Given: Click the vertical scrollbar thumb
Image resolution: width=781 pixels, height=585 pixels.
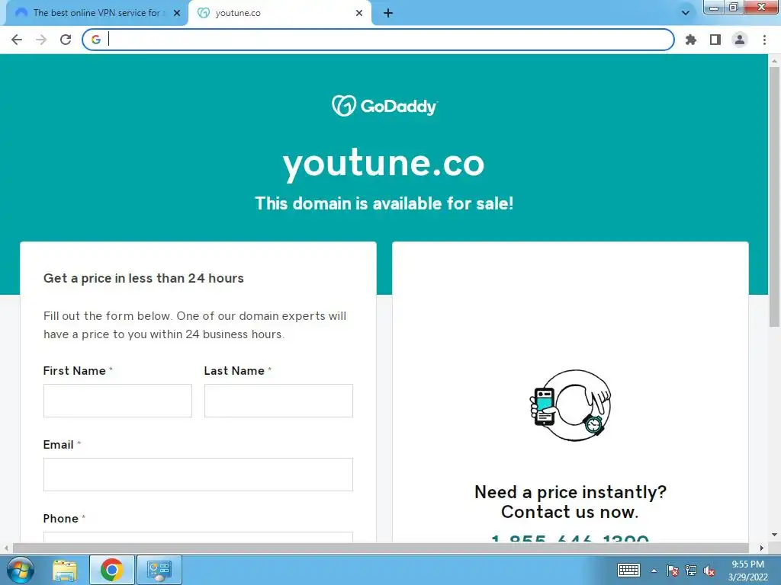Looking at the screenshot, I should pos(774,197).
